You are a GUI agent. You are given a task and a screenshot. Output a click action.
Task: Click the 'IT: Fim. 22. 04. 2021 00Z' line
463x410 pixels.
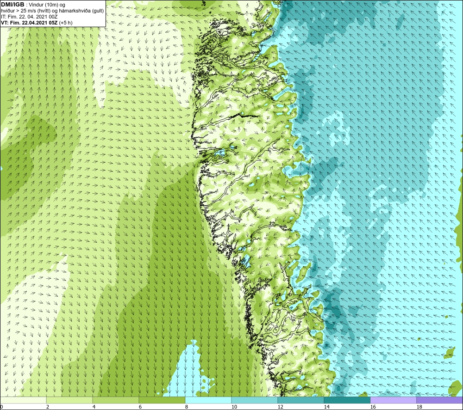[x=29, y=17]
